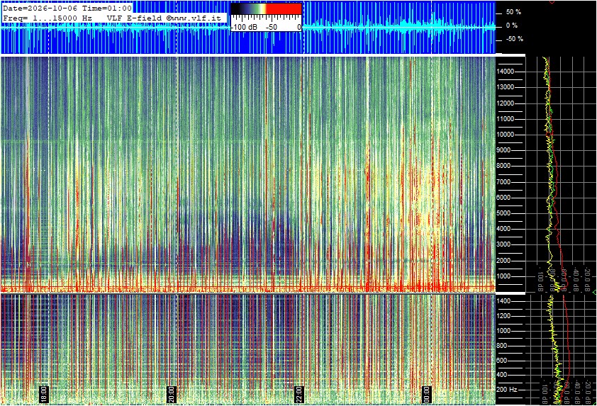The image size is (597, 406).
Task: Click the 10000 Hz frequency axis label
Action: coord(505,135)
